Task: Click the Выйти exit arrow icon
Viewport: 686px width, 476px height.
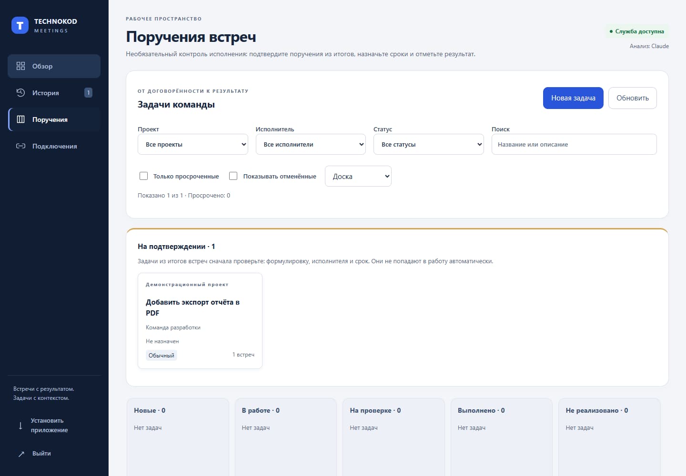Action: click(21, 454)
